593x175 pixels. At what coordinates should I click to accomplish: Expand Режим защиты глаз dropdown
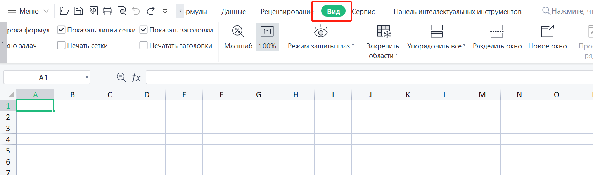point(353,46)
